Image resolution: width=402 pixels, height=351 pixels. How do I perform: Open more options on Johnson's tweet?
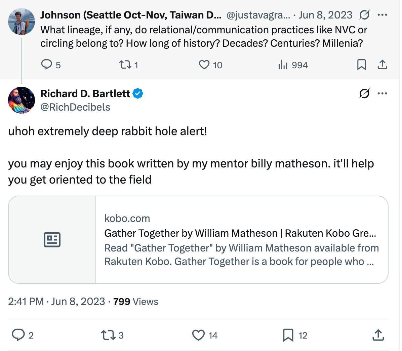[x=383, y=15]
